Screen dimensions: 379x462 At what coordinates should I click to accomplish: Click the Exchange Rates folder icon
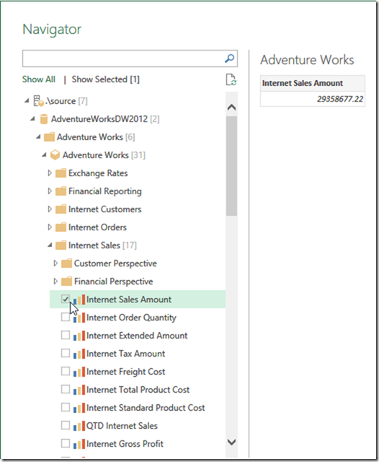point(61,173)
